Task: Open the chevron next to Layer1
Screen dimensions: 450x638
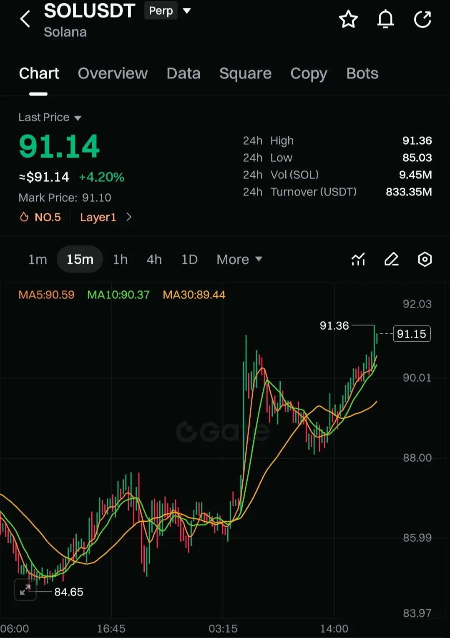Action: (x=129, y=217)
